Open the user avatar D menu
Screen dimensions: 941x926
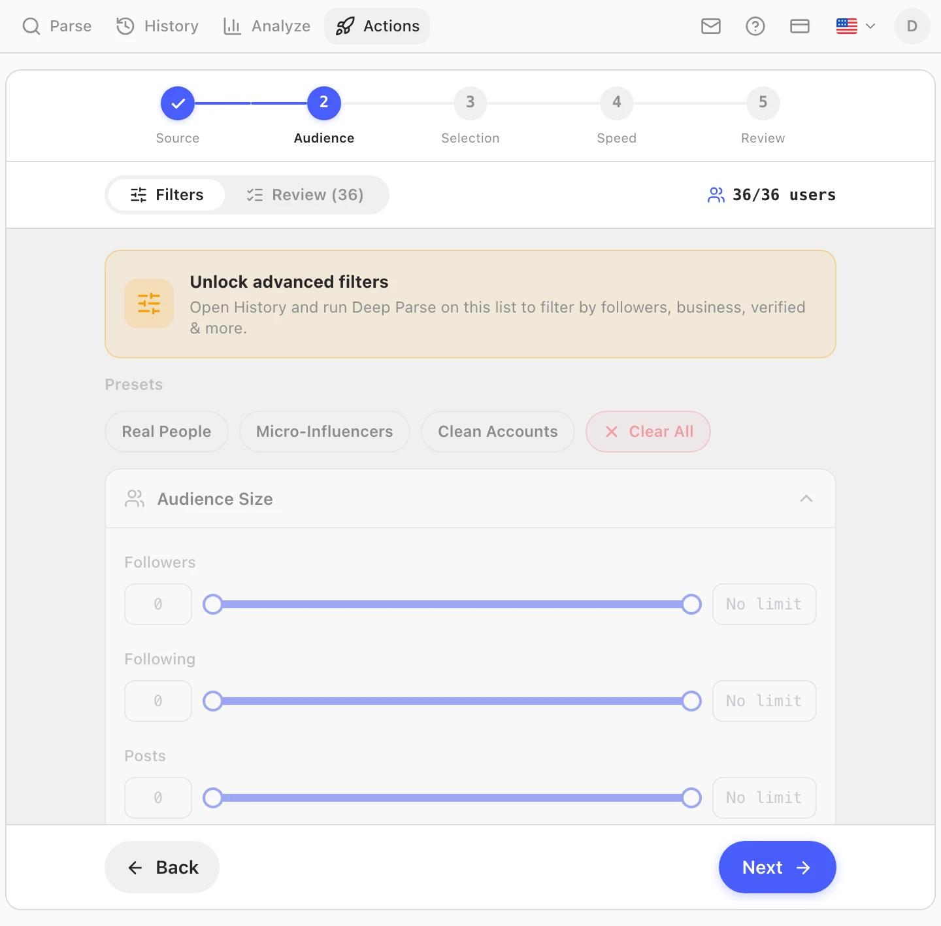(x=912, y=26)
